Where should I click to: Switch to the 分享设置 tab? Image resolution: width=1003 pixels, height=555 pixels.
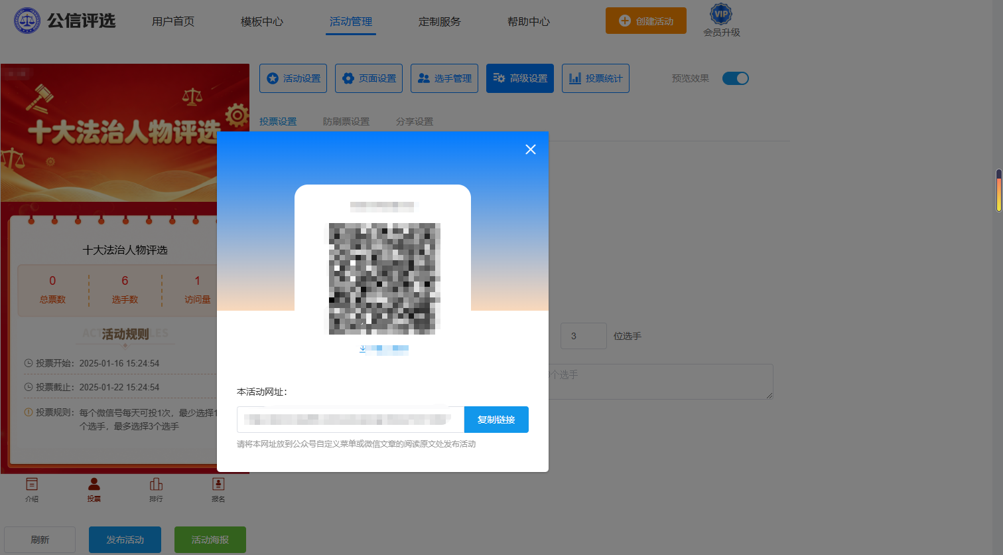(x=415, y=121)
